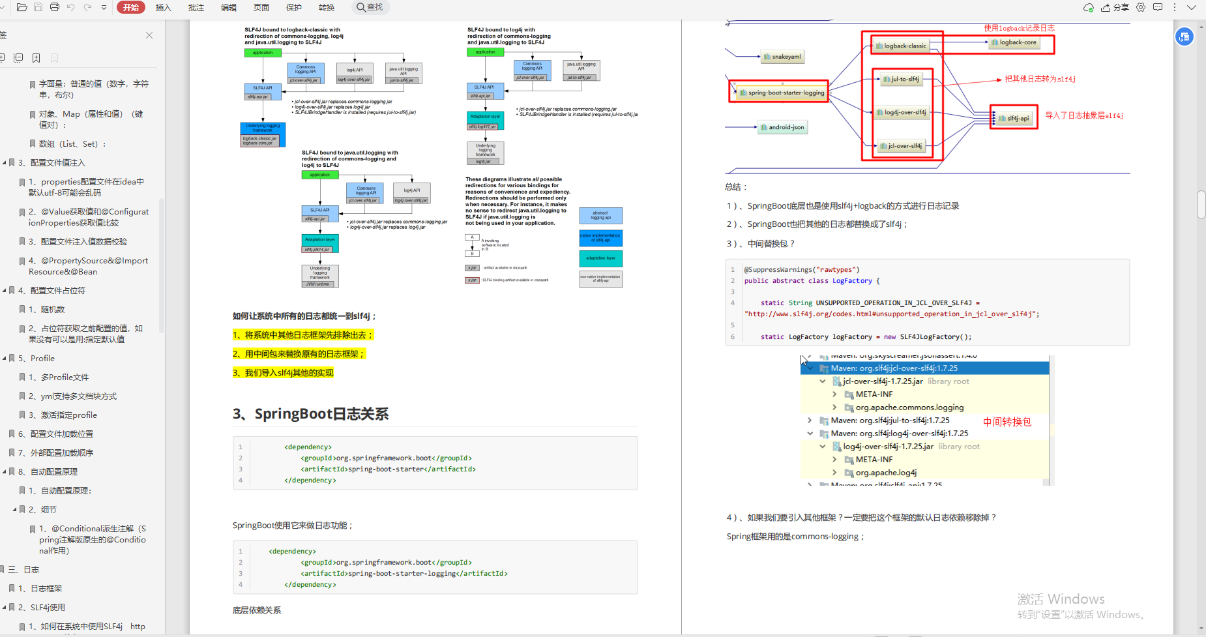This screenshot has width=1206, height=637.
Task: Click the save disk icon
Action: [x=38, y=7]
